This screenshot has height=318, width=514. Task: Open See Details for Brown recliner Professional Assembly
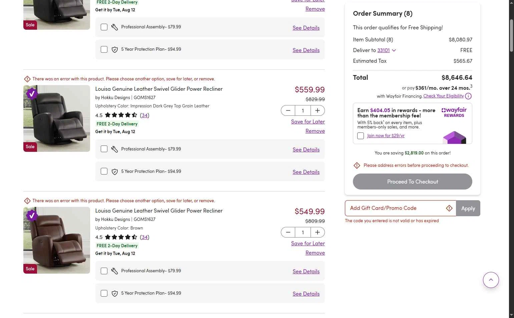coord(306,272)
